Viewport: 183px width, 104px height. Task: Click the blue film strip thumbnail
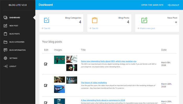tap(59, 89)
